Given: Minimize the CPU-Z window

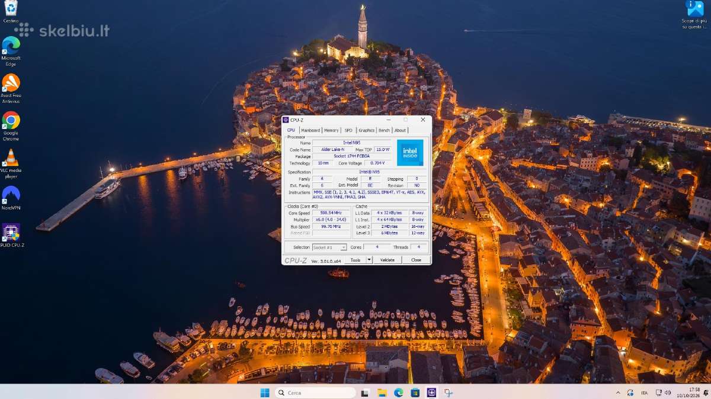Looking at the screenshot, I should tap(389, 120).
